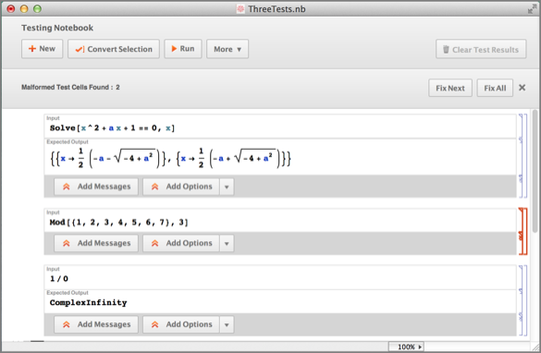
Task: Click Clear Test Results trash icon
Action: tap(446, 50)
